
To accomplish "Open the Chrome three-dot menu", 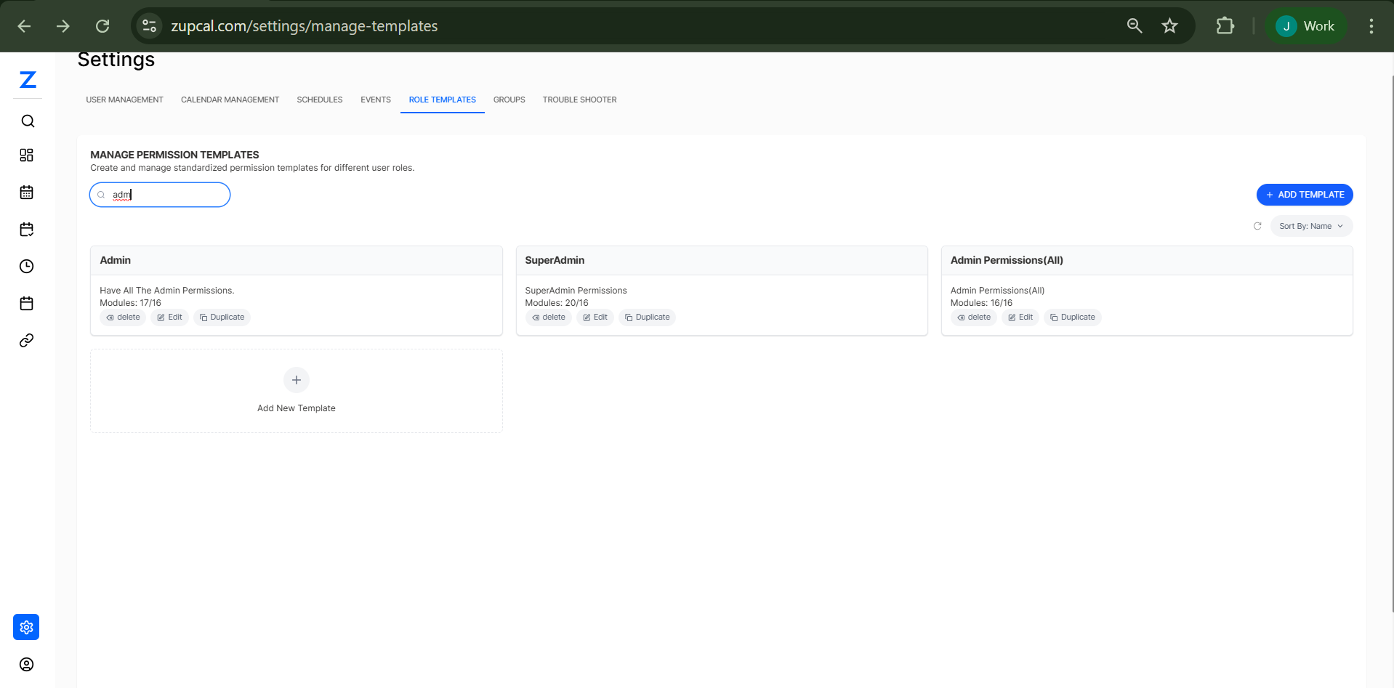I will (x=1371, y=26).
